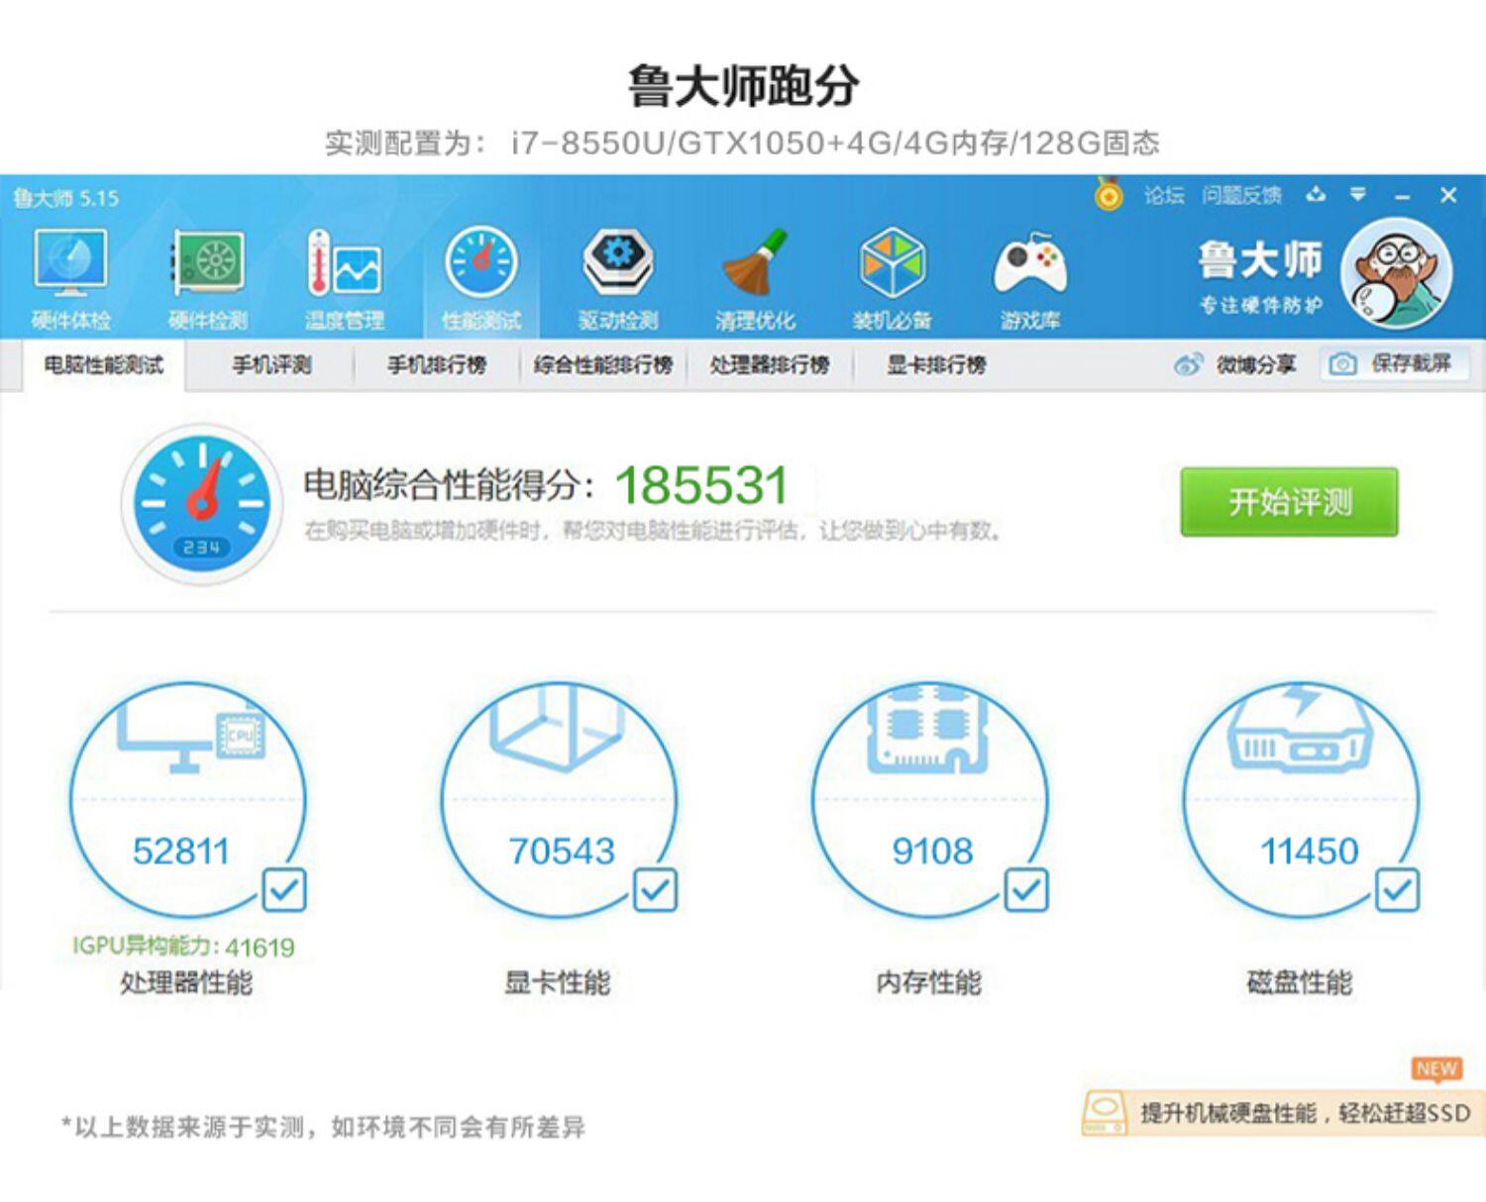
Task: Click the skin icon beside 问题反馈
Action: pos(1316,194)
